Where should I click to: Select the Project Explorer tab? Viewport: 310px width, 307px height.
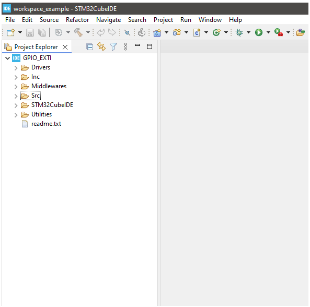(x=36, y=47)
